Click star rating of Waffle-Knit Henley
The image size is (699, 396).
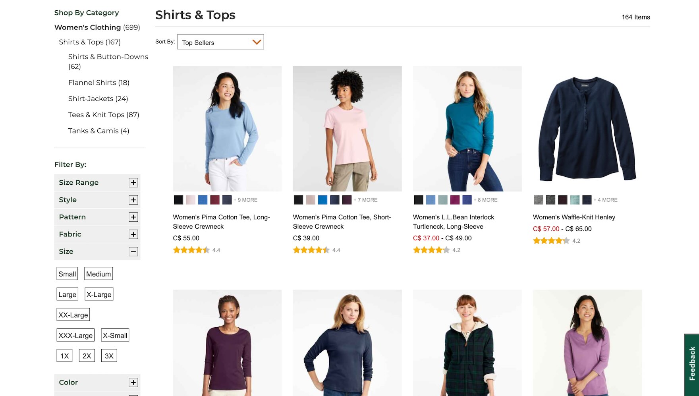(551, 241)
